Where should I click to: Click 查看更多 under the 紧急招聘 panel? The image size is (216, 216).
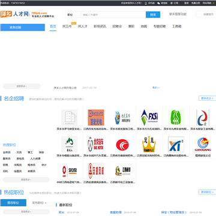[22, 86]
